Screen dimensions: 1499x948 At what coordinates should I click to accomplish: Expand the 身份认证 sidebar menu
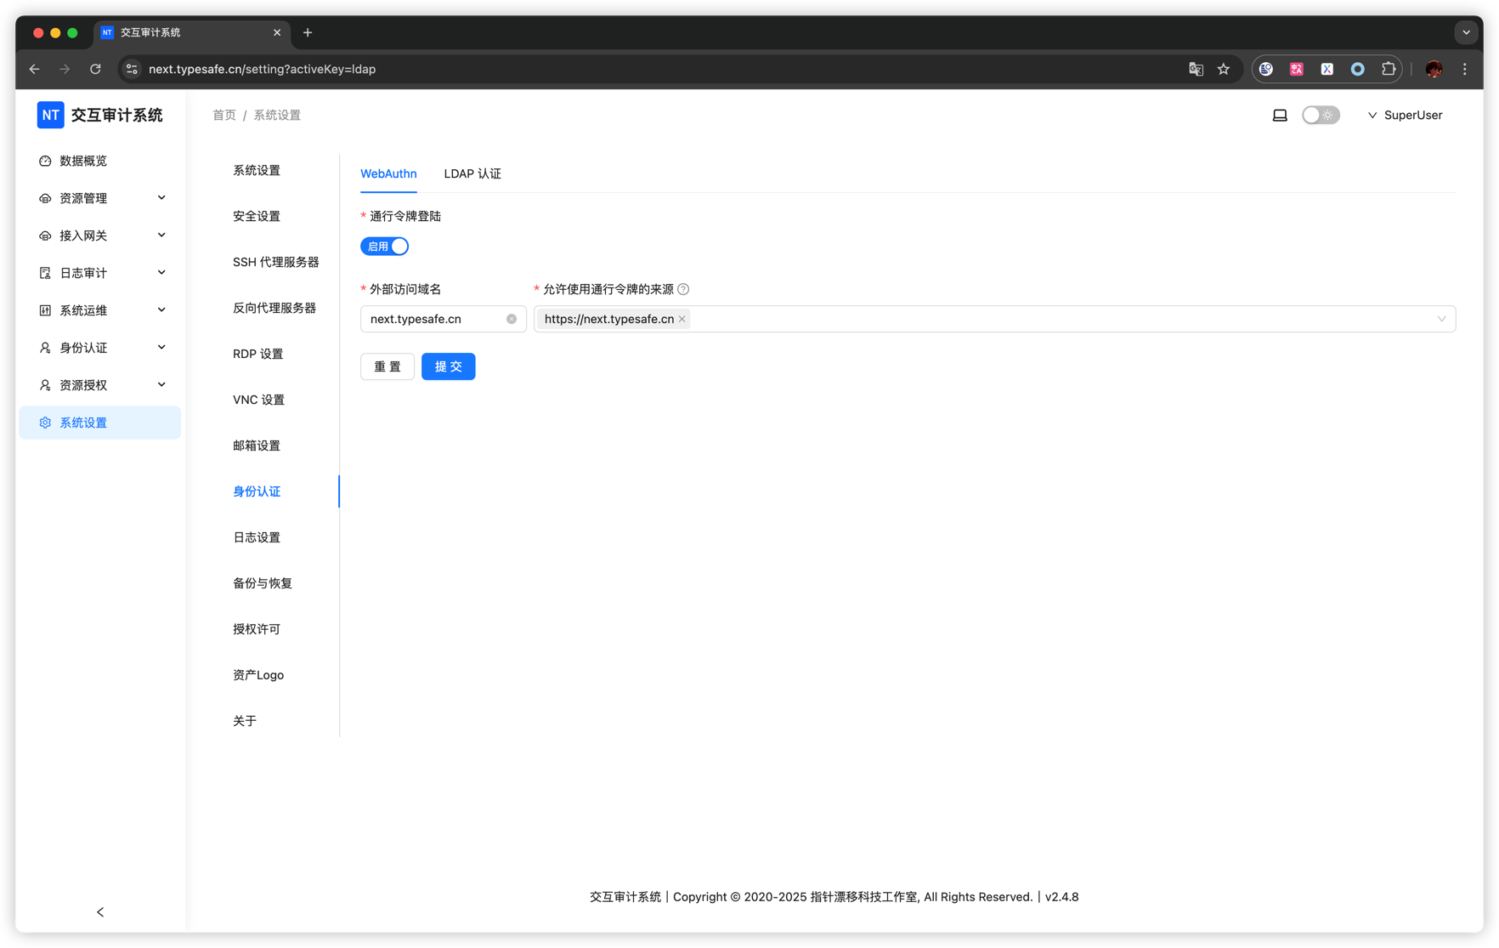pos(100,348)
